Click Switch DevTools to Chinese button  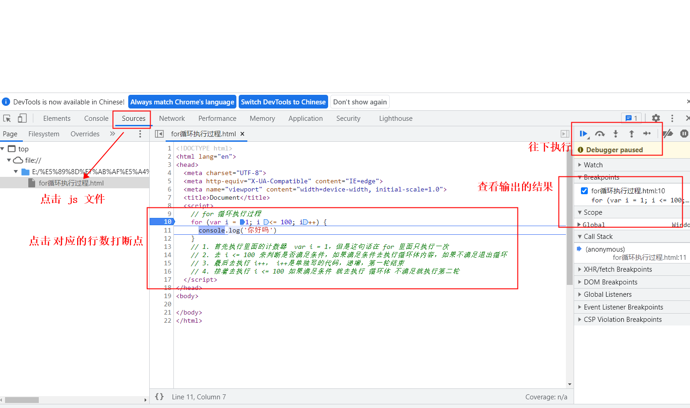point(283,102)
